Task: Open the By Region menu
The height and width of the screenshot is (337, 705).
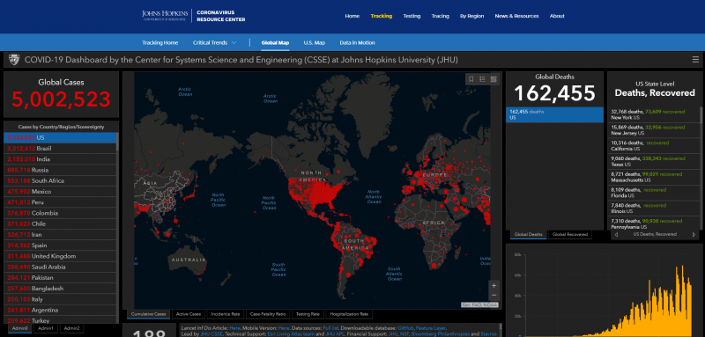Action: coord(471,16)
